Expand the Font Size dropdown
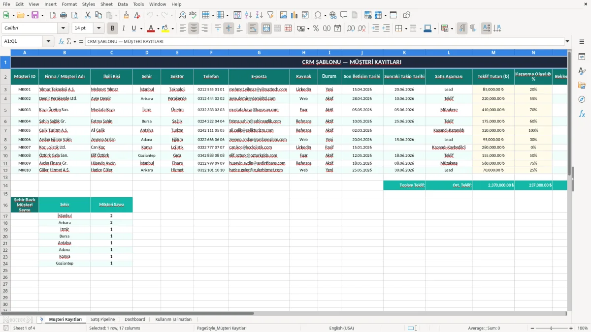 click(x=99, y=29)
